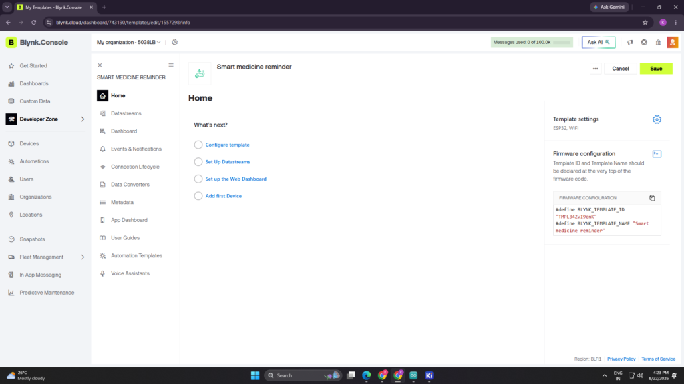Viewport: 684px width, 384px height.
Task: Open Windows Start menu
Action: click(x=255, y=375)
